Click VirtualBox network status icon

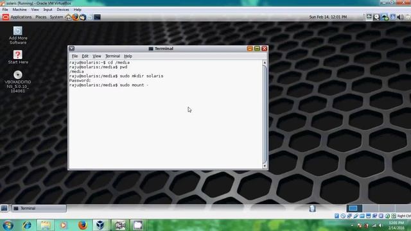point(349,216)
